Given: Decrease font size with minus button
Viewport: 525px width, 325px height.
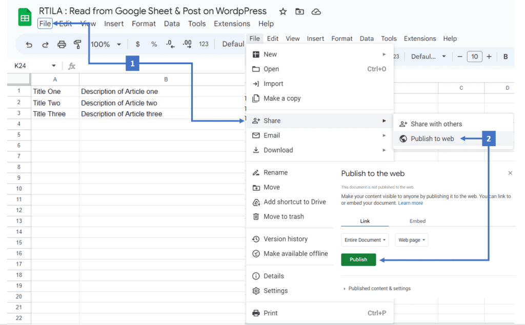Looking at the screenshot, I should (x=460, y=56).
